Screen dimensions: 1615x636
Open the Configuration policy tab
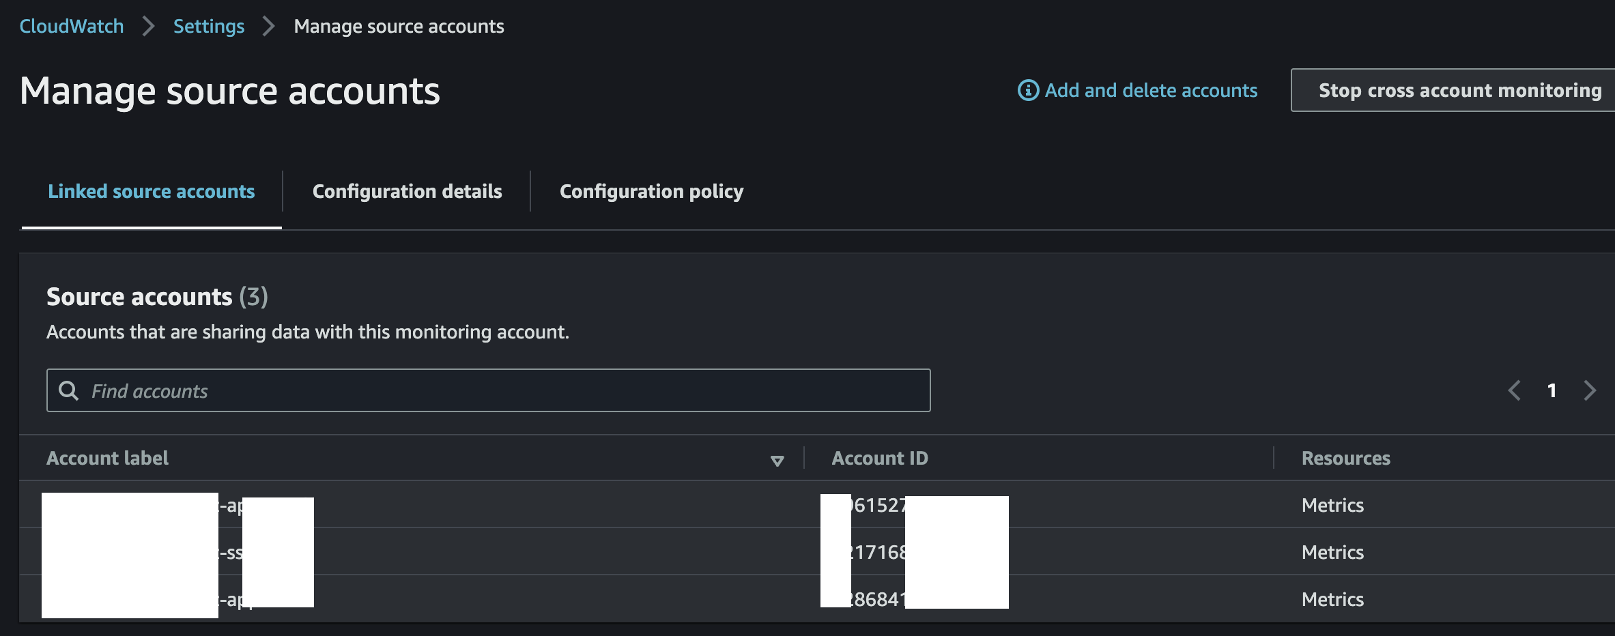(651, 191)
